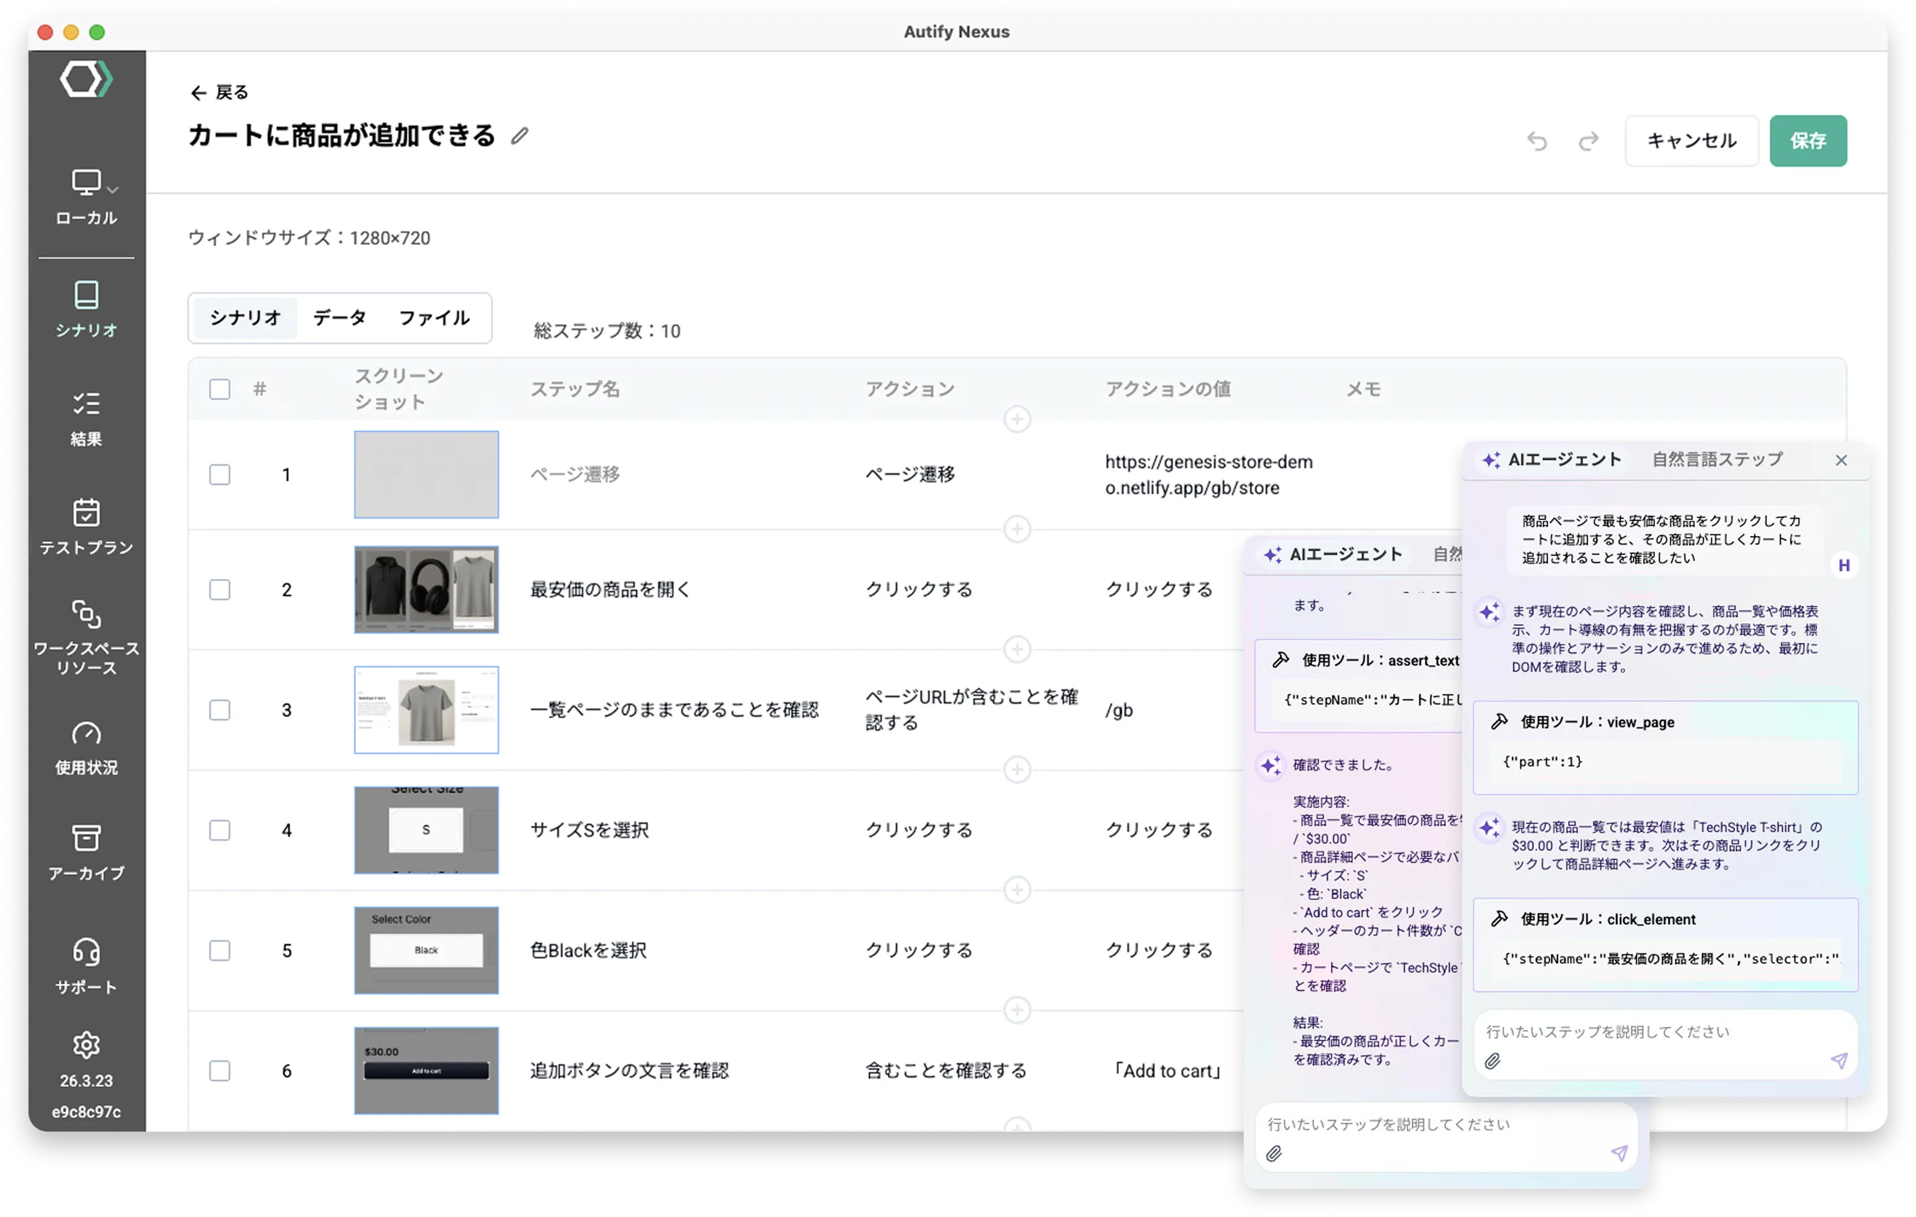Open the シナリオ section in the sidebar
The image size is (1916, 1217).
click(x=87, y=310)
